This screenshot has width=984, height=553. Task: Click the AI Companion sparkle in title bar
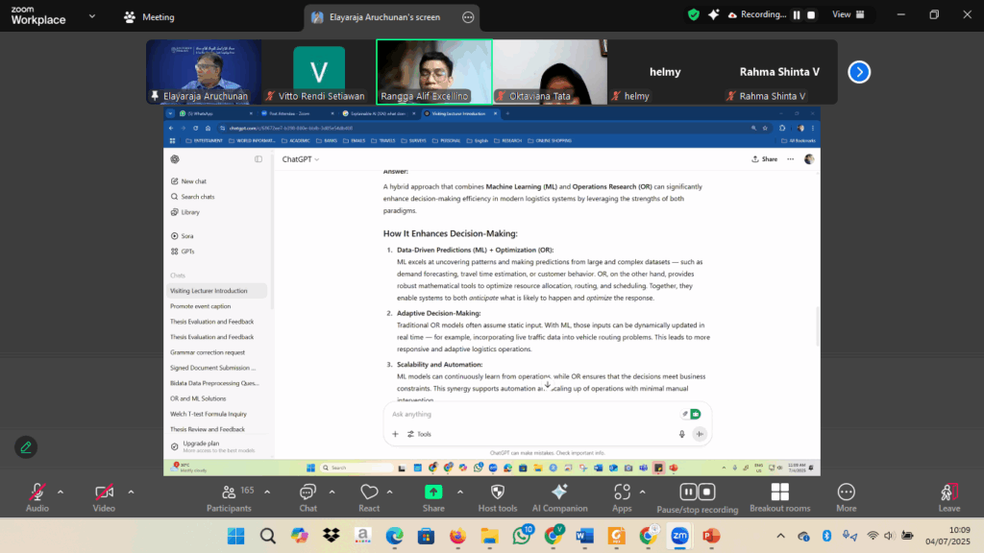pos(714,14)
